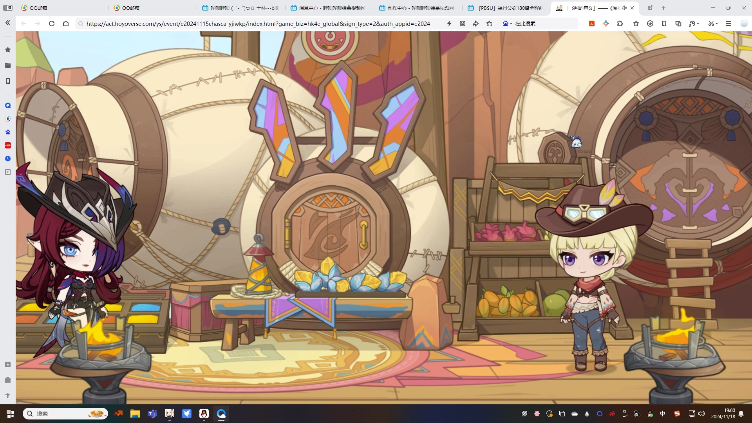The width and height of the screenshot is (752, 423).
Task: Open downloads icon in toolbar
Action: (x=650, y=23)
